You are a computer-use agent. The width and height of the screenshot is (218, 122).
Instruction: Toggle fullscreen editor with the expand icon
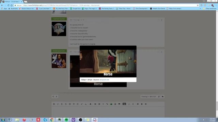tap(138, 104)
